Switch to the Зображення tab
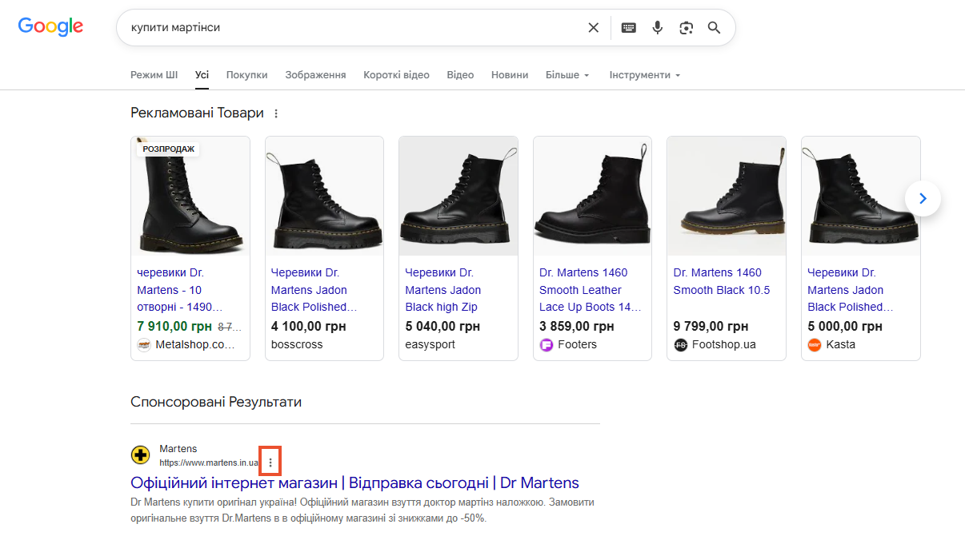The image size is (965, 536). click(x=315, y=75)
